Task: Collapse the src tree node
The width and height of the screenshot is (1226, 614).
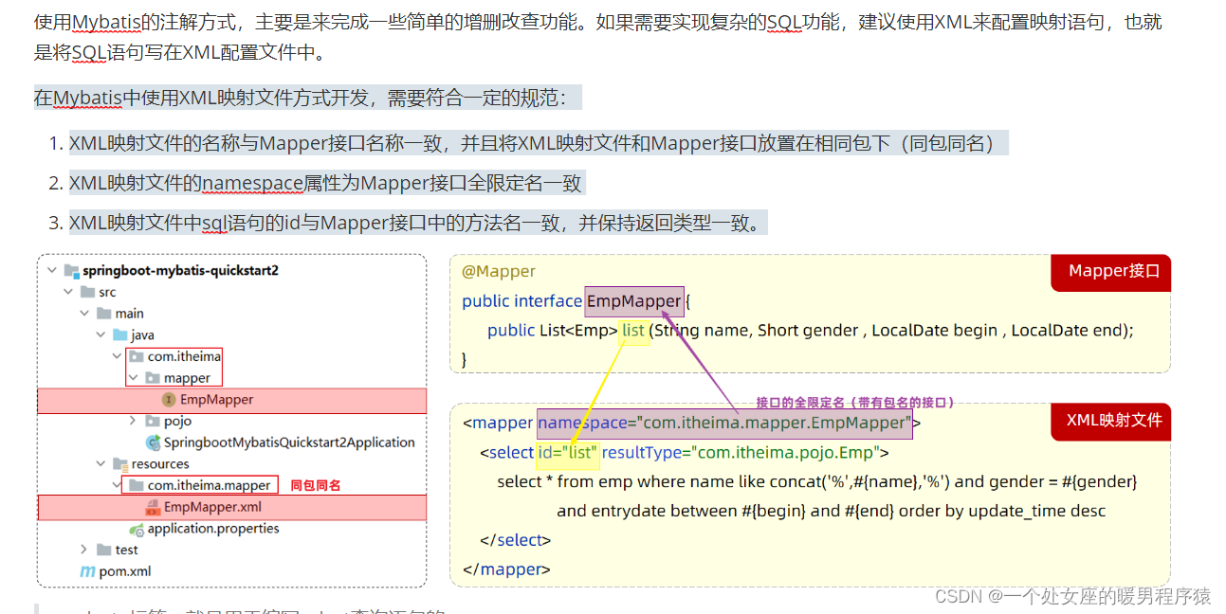Action: (x=67, y=292)
